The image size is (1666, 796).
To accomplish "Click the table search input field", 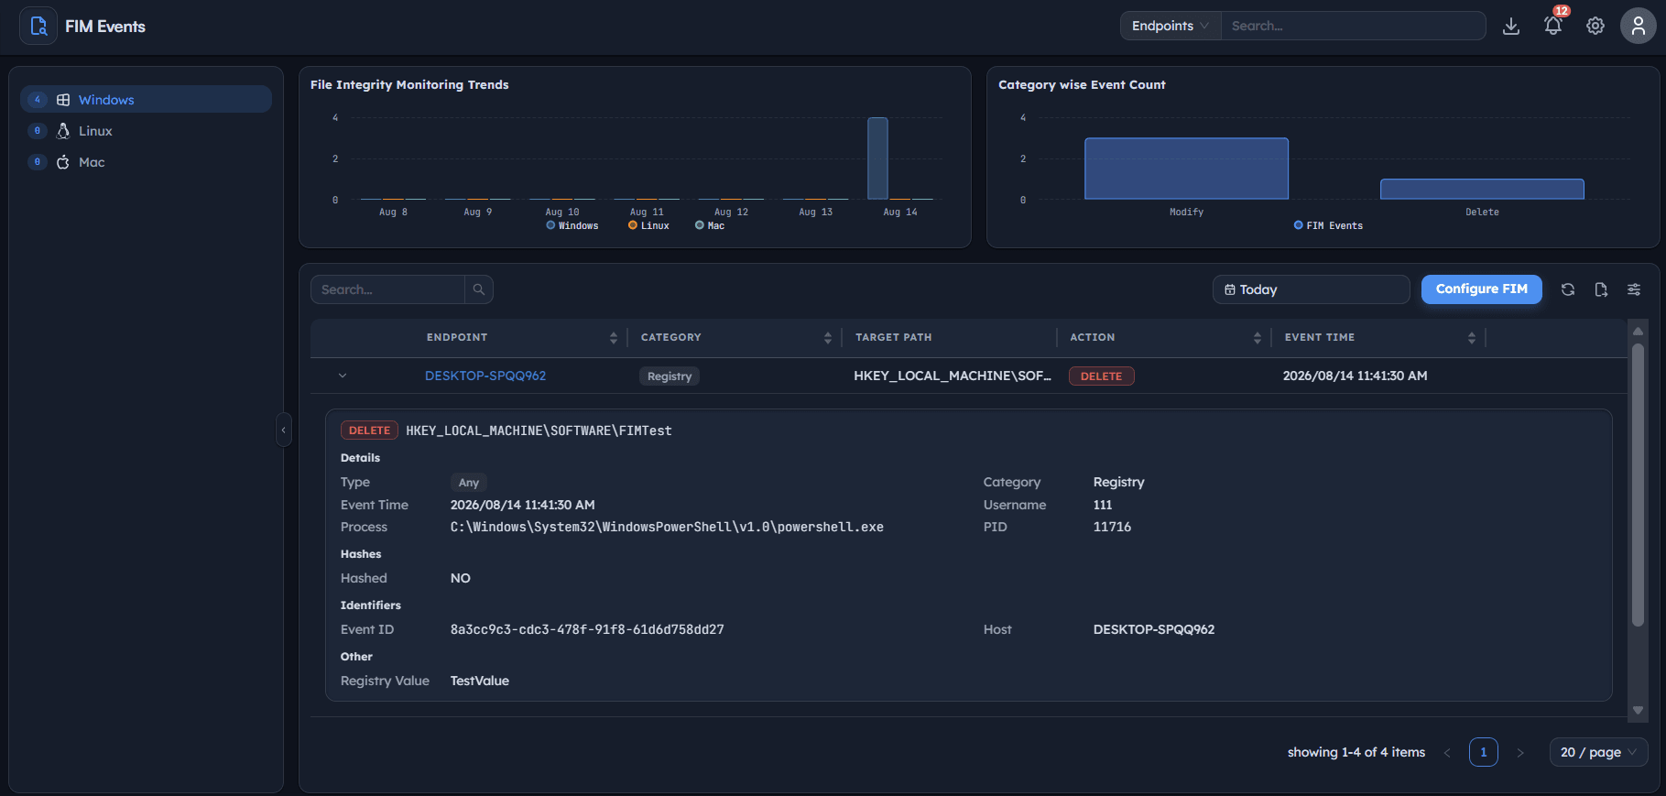I will point(387,289).
